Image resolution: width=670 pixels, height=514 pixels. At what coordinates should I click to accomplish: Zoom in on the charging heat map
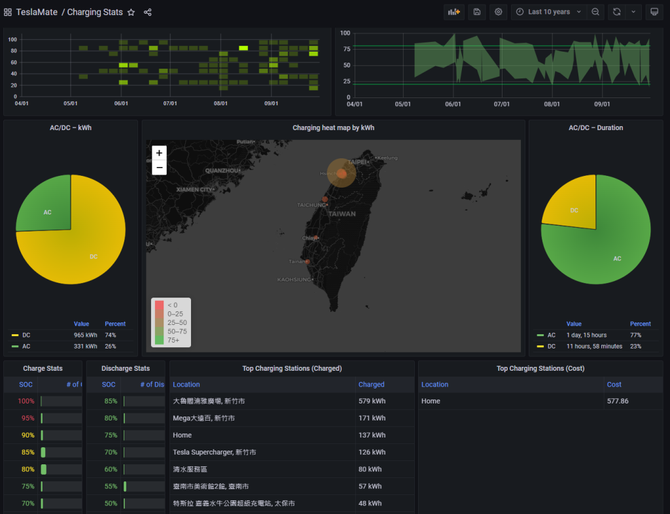coord(159,153)
